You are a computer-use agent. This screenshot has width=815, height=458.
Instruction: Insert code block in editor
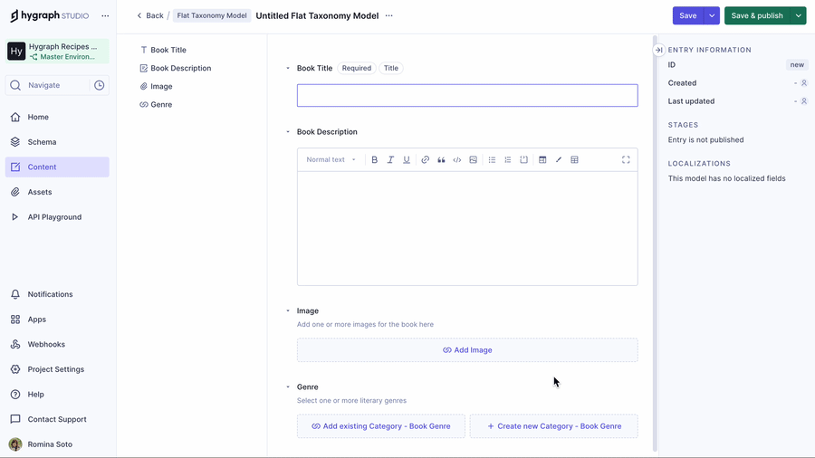[524, 160]
